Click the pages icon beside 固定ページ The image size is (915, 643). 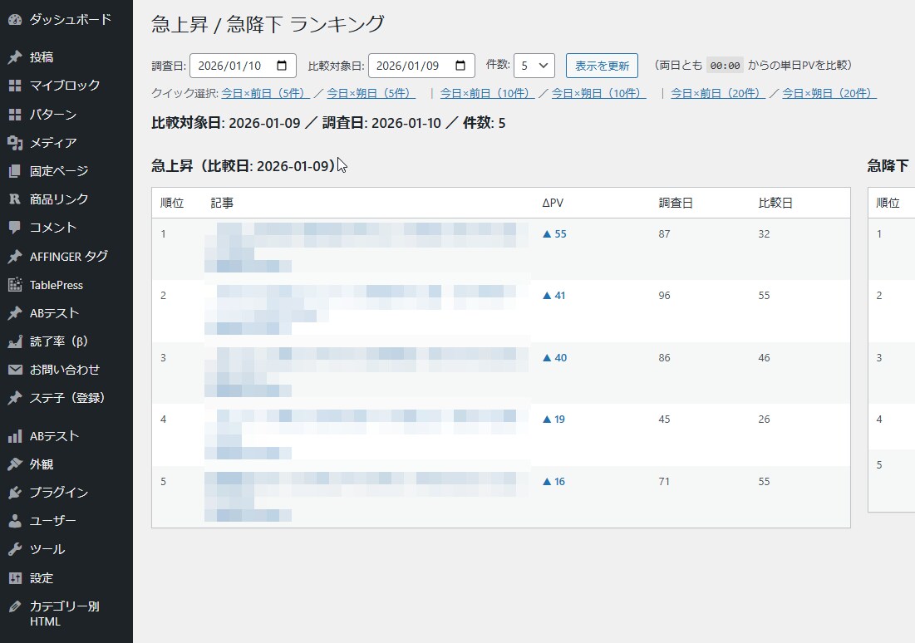click(x=15, y=171)
